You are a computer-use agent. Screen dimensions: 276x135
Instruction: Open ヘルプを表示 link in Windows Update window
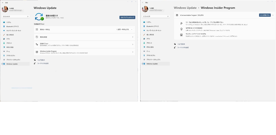tap(41, 60)
